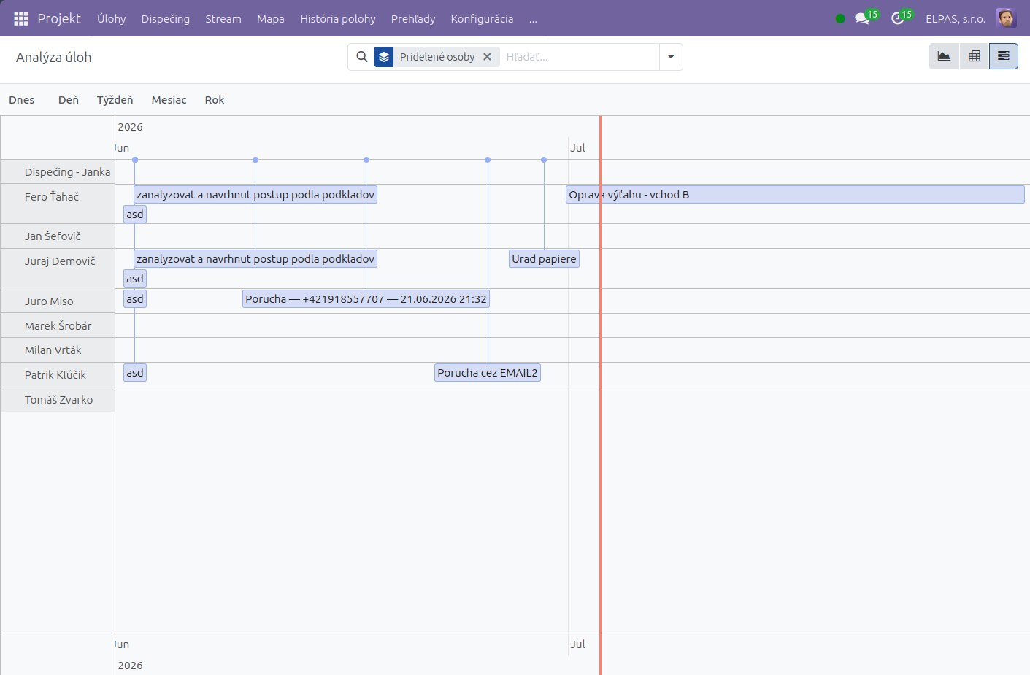The height and width of the screenshot is (675, 1030).
Task: Open the Oprava výťahu - vchod B task
Action: click(795, 195)
